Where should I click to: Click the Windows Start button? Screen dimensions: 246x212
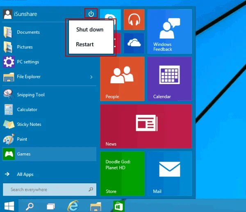pos(9,206)
